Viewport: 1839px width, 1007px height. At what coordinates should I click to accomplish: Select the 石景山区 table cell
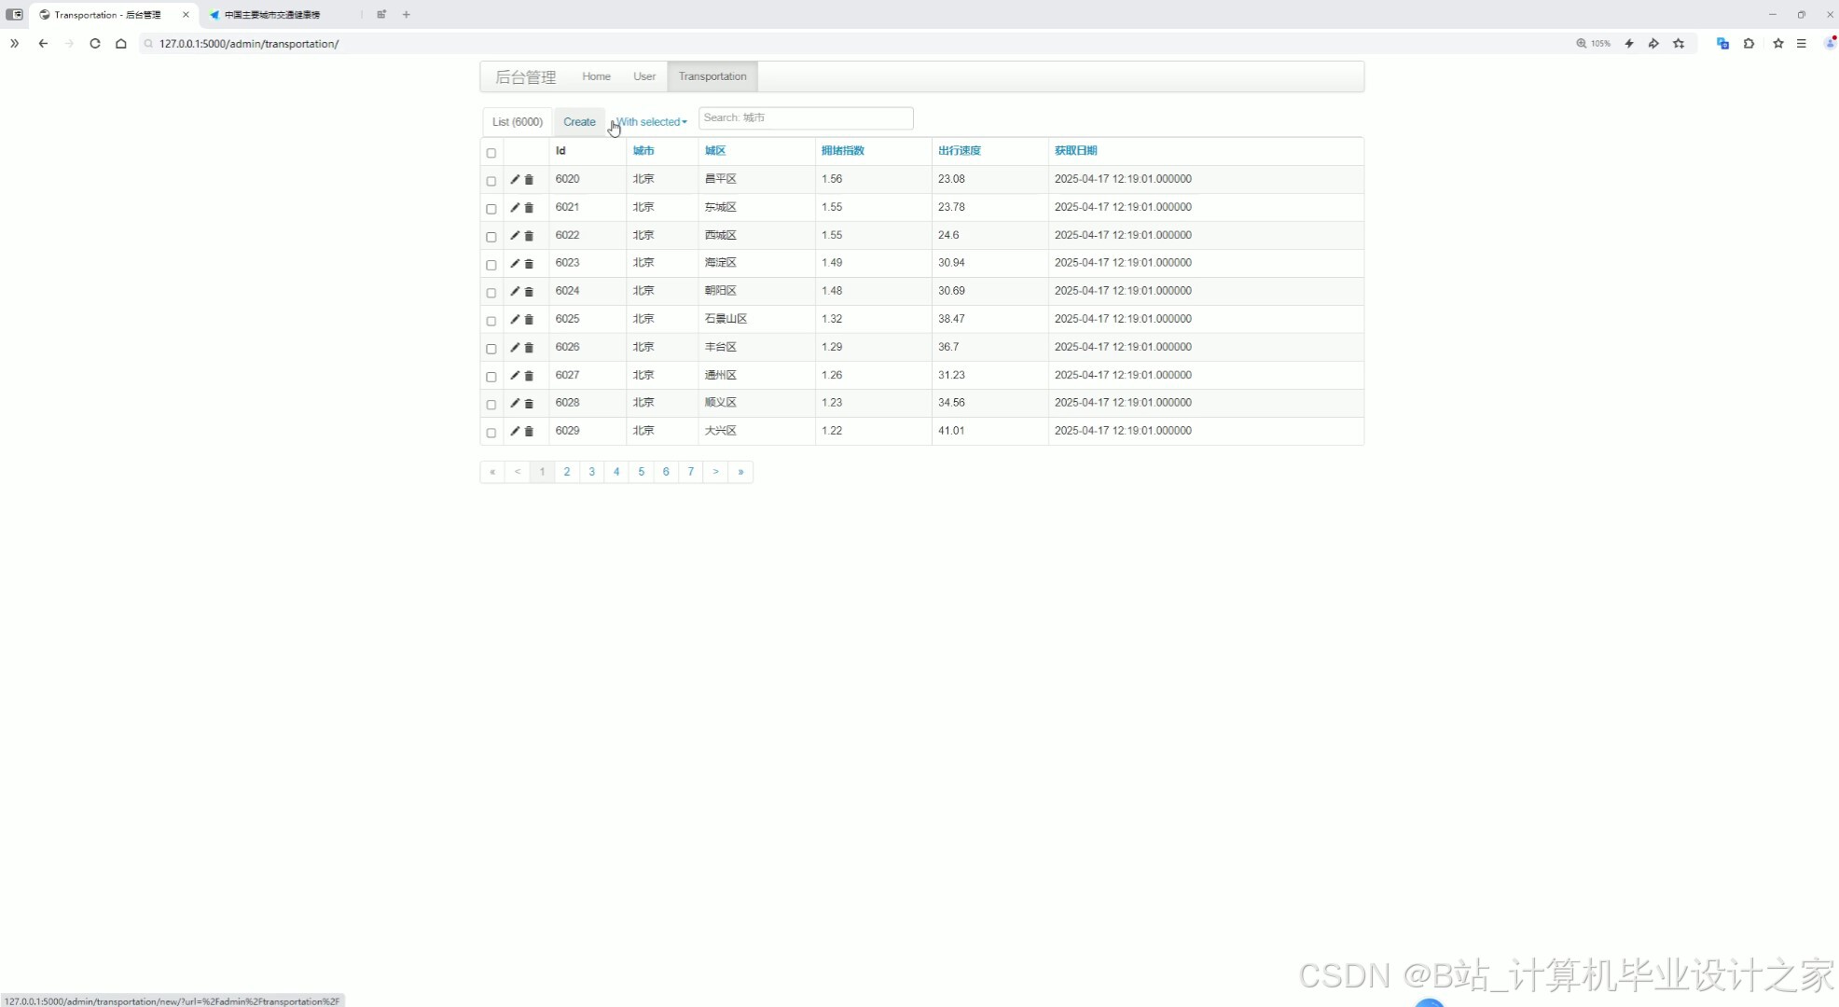(756, 319)
